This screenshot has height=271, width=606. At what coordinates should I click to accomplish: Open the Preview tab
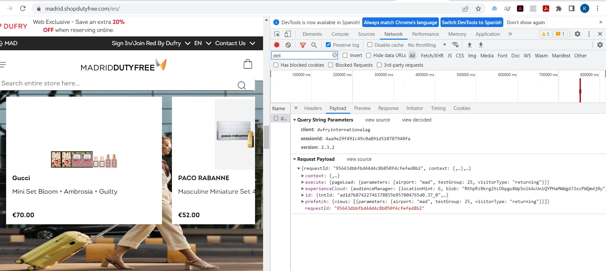click(x=362, y=108)
